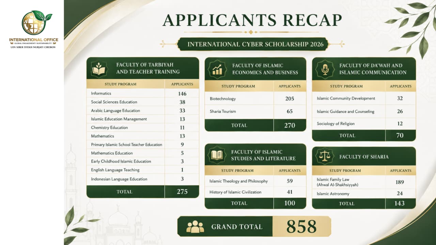436x245 pixels.
Task: Click the Biotechnology value 205
Action: pos(290,99)
